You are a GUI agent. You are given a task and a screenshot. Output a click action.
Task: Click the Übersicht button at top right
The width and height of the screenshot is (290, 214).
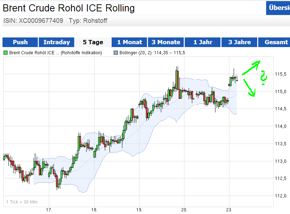278,8
